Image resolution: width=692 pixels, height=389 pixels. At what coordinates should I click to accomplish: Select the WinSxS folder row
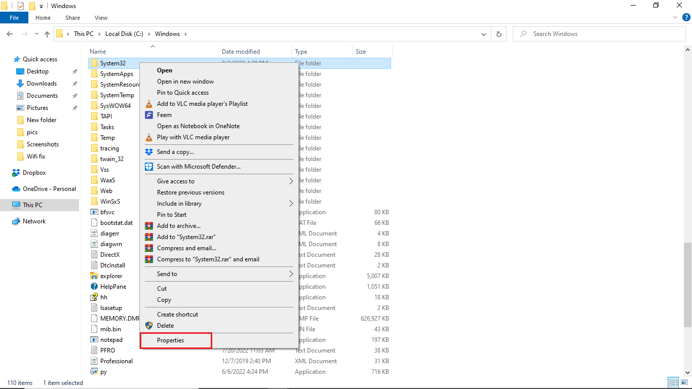110,202
